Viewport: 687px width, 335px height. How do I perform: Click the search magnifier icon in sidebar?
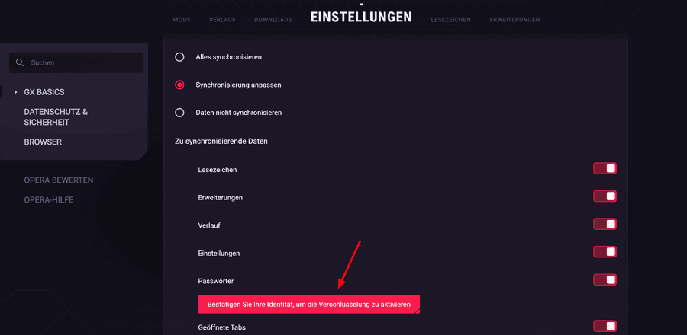(19, 62)
